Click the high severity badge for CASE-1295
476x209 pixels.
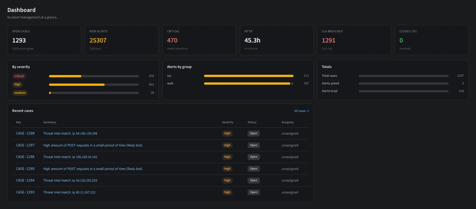pos(227,169)
